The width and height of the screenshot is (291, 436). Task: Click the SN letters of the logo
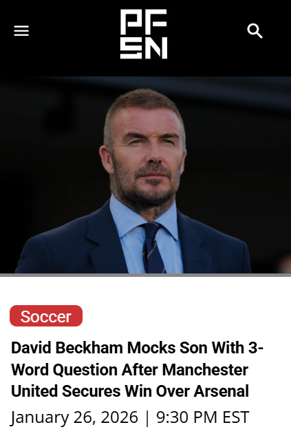(144, 48)
